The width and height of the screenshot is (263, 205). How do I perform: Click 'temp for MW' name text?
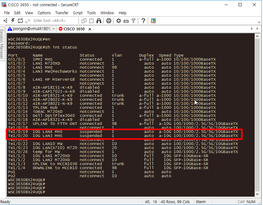46,152
